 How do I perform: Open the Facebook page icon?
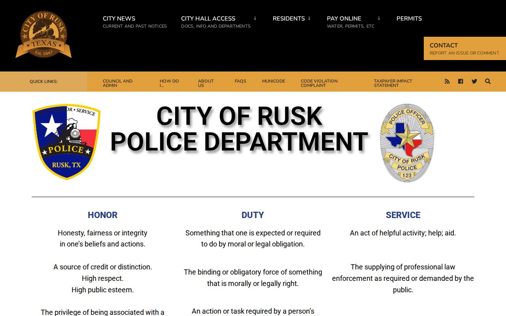click(461, 81)
